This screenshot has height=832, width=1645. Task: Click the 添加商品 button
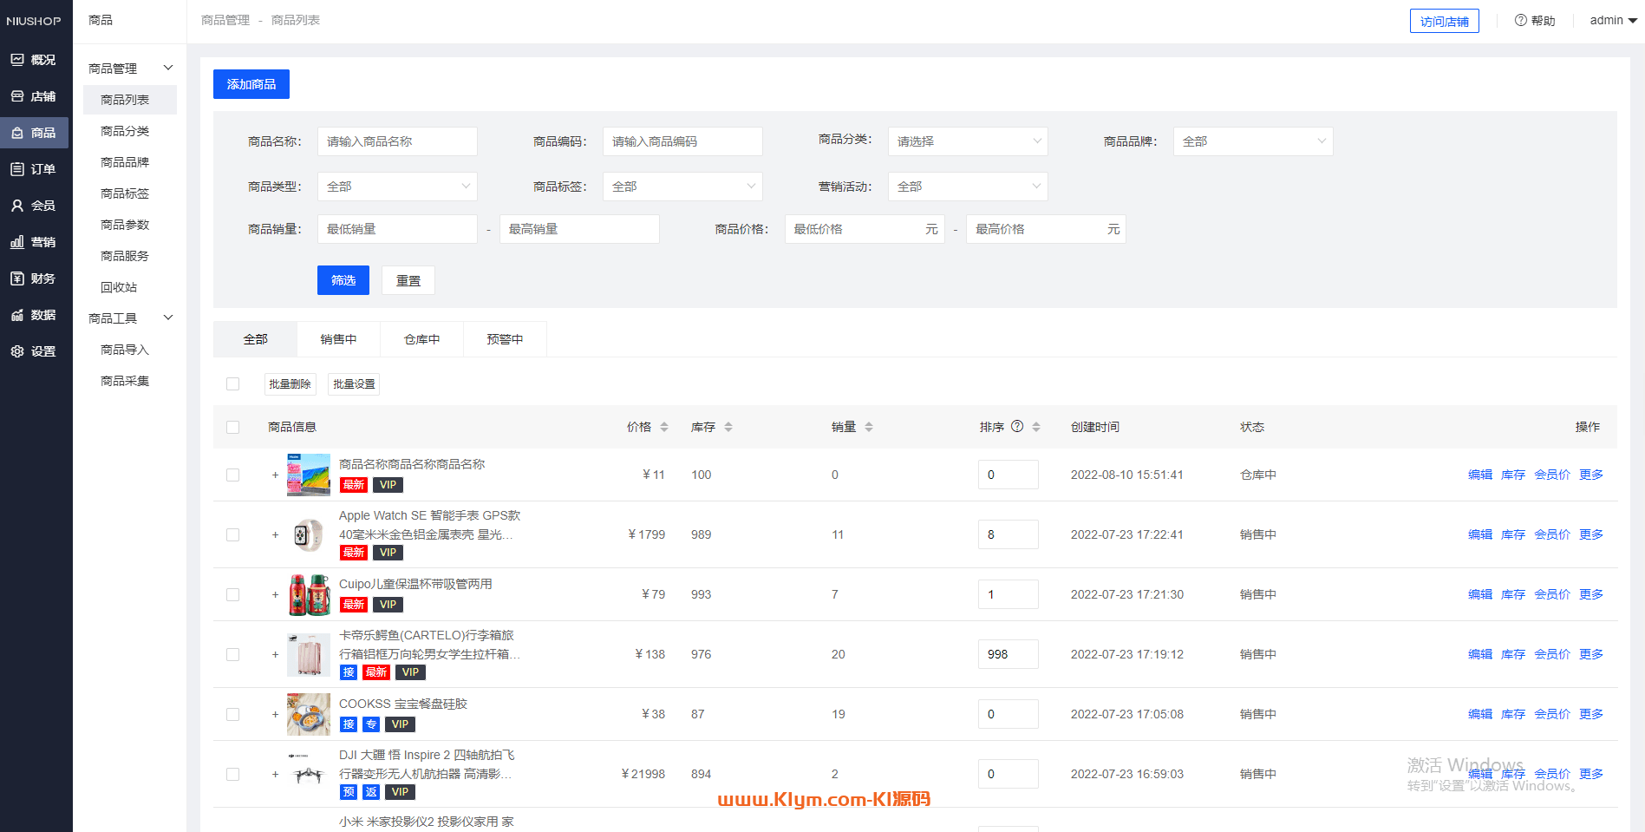[251, 84]
